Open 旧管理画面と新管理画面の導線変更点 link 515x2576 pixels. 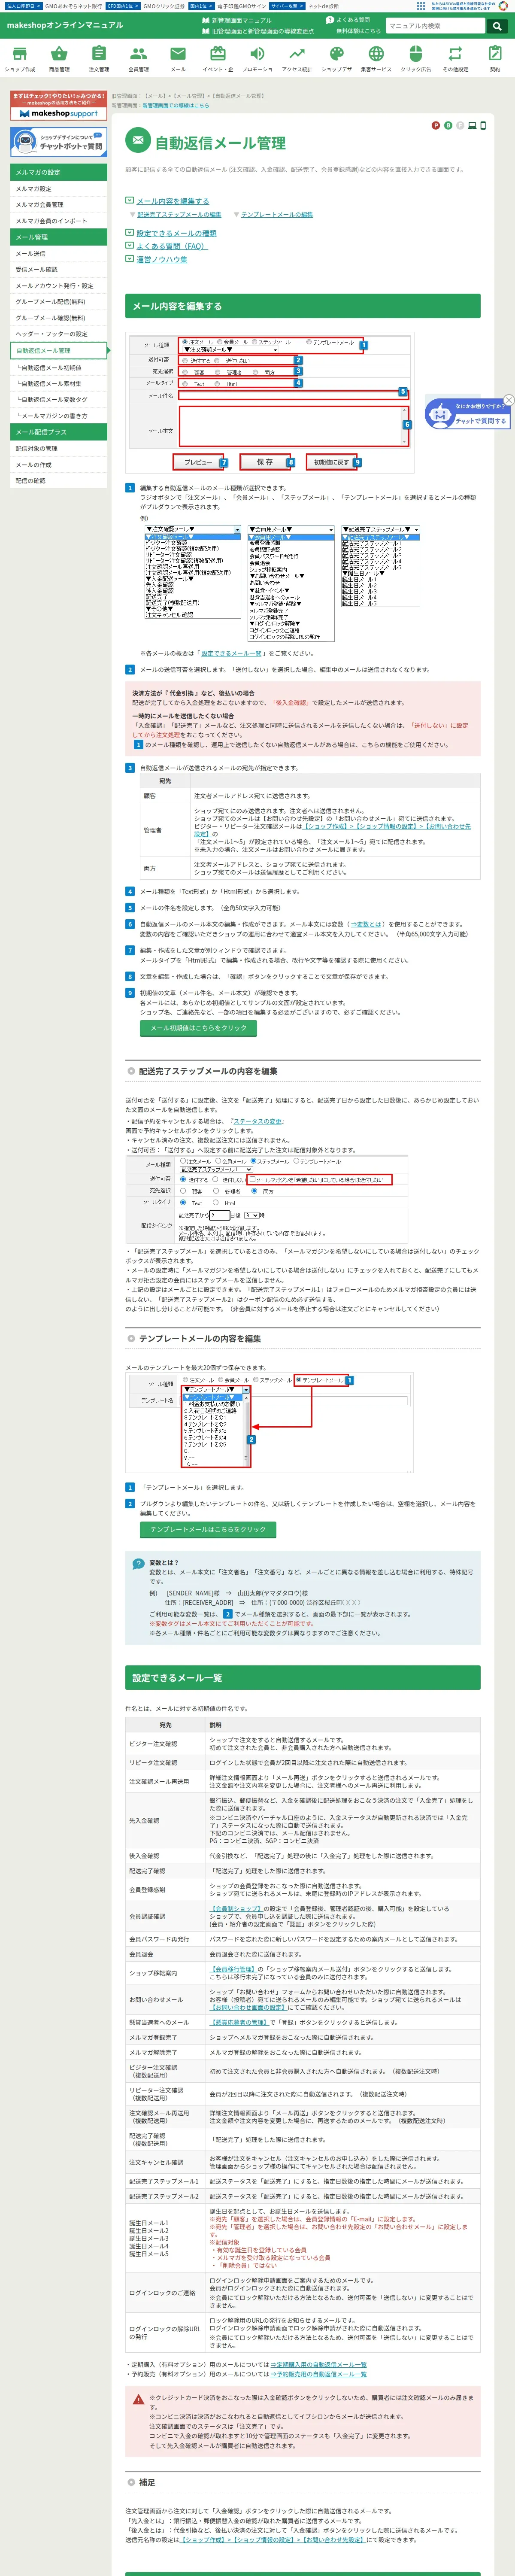point(258,31)
